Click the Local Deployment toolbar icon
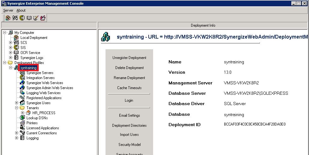The image size is (309, 155). (8, 18)
